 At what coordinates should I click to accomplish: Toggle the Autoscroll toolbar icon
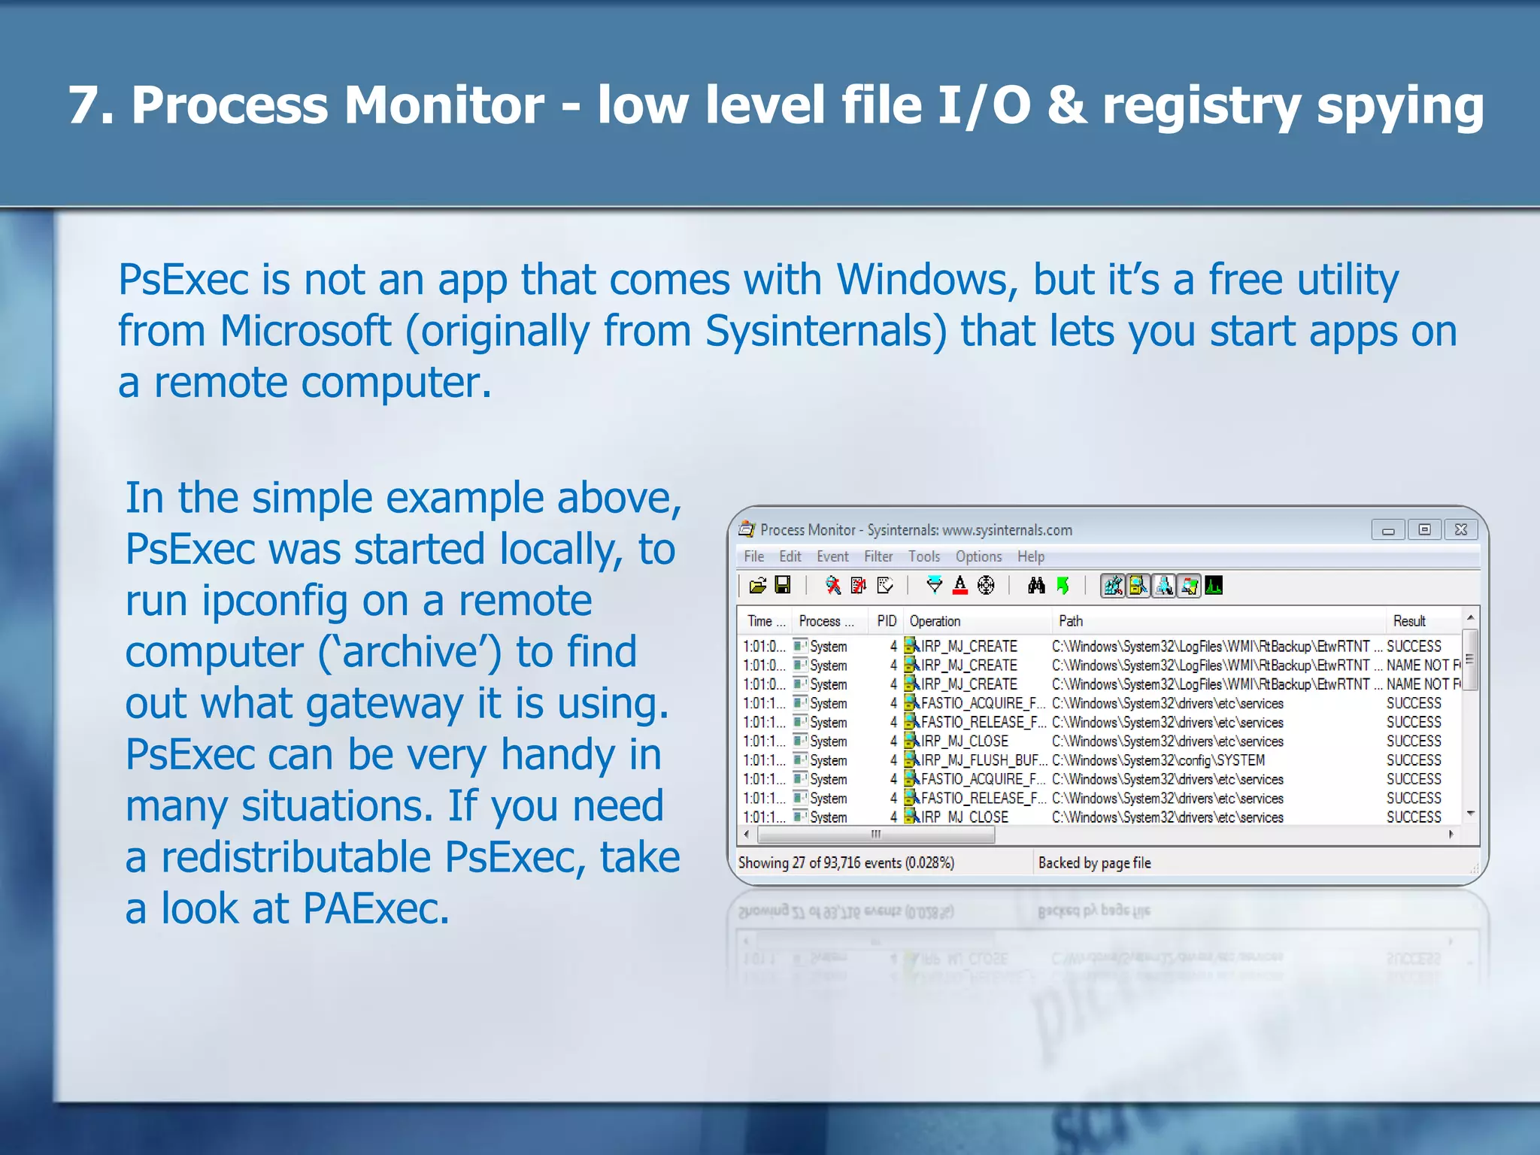pyautogui.click(x=859, y=585)
